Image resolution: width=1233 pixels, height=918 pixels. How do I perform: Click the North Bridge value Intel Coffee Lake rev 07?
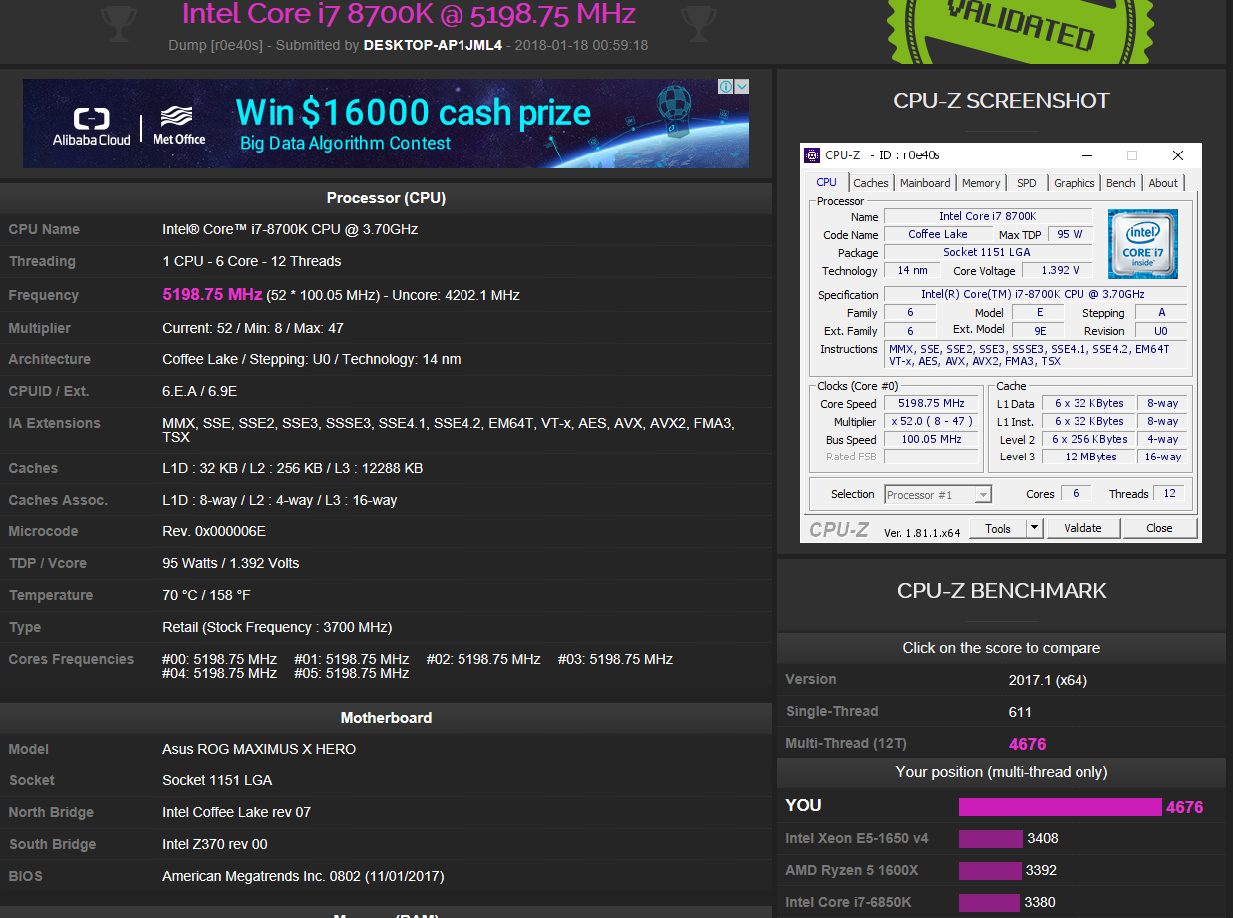click(x=237, y=812)
